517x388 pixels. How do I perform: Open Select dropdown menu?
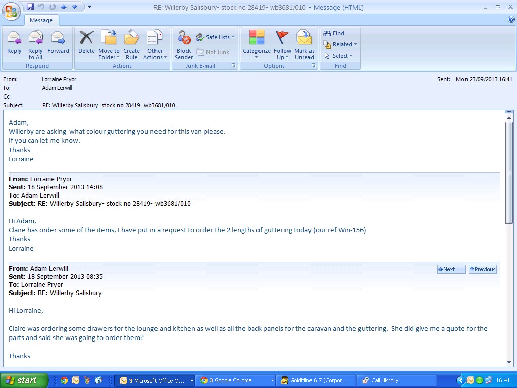338,56
